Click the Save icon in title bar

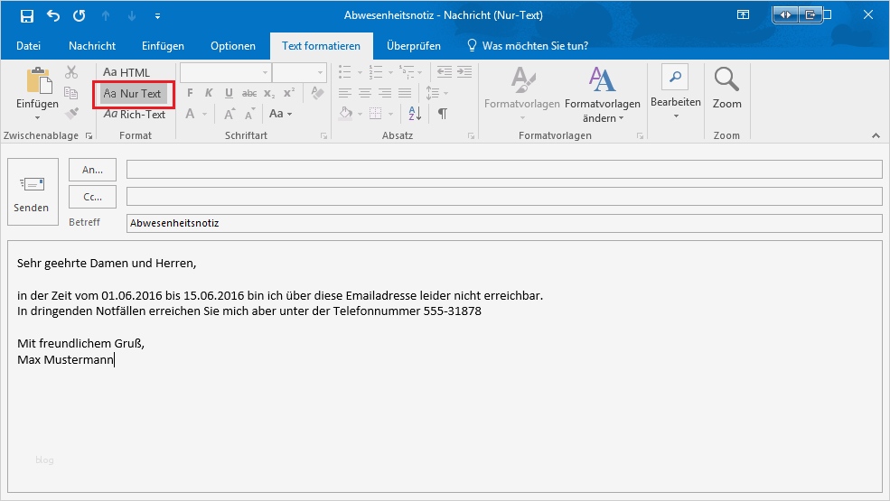(x=27, y=15)
